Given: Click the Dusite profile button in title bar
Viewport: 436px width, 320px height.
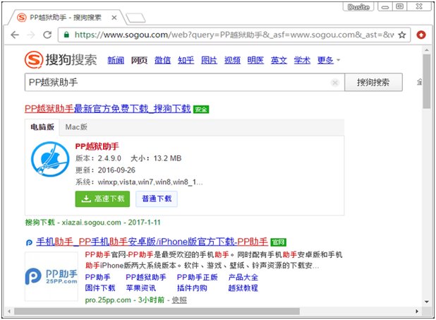Looking at the screenshot, I should point(358,7).
